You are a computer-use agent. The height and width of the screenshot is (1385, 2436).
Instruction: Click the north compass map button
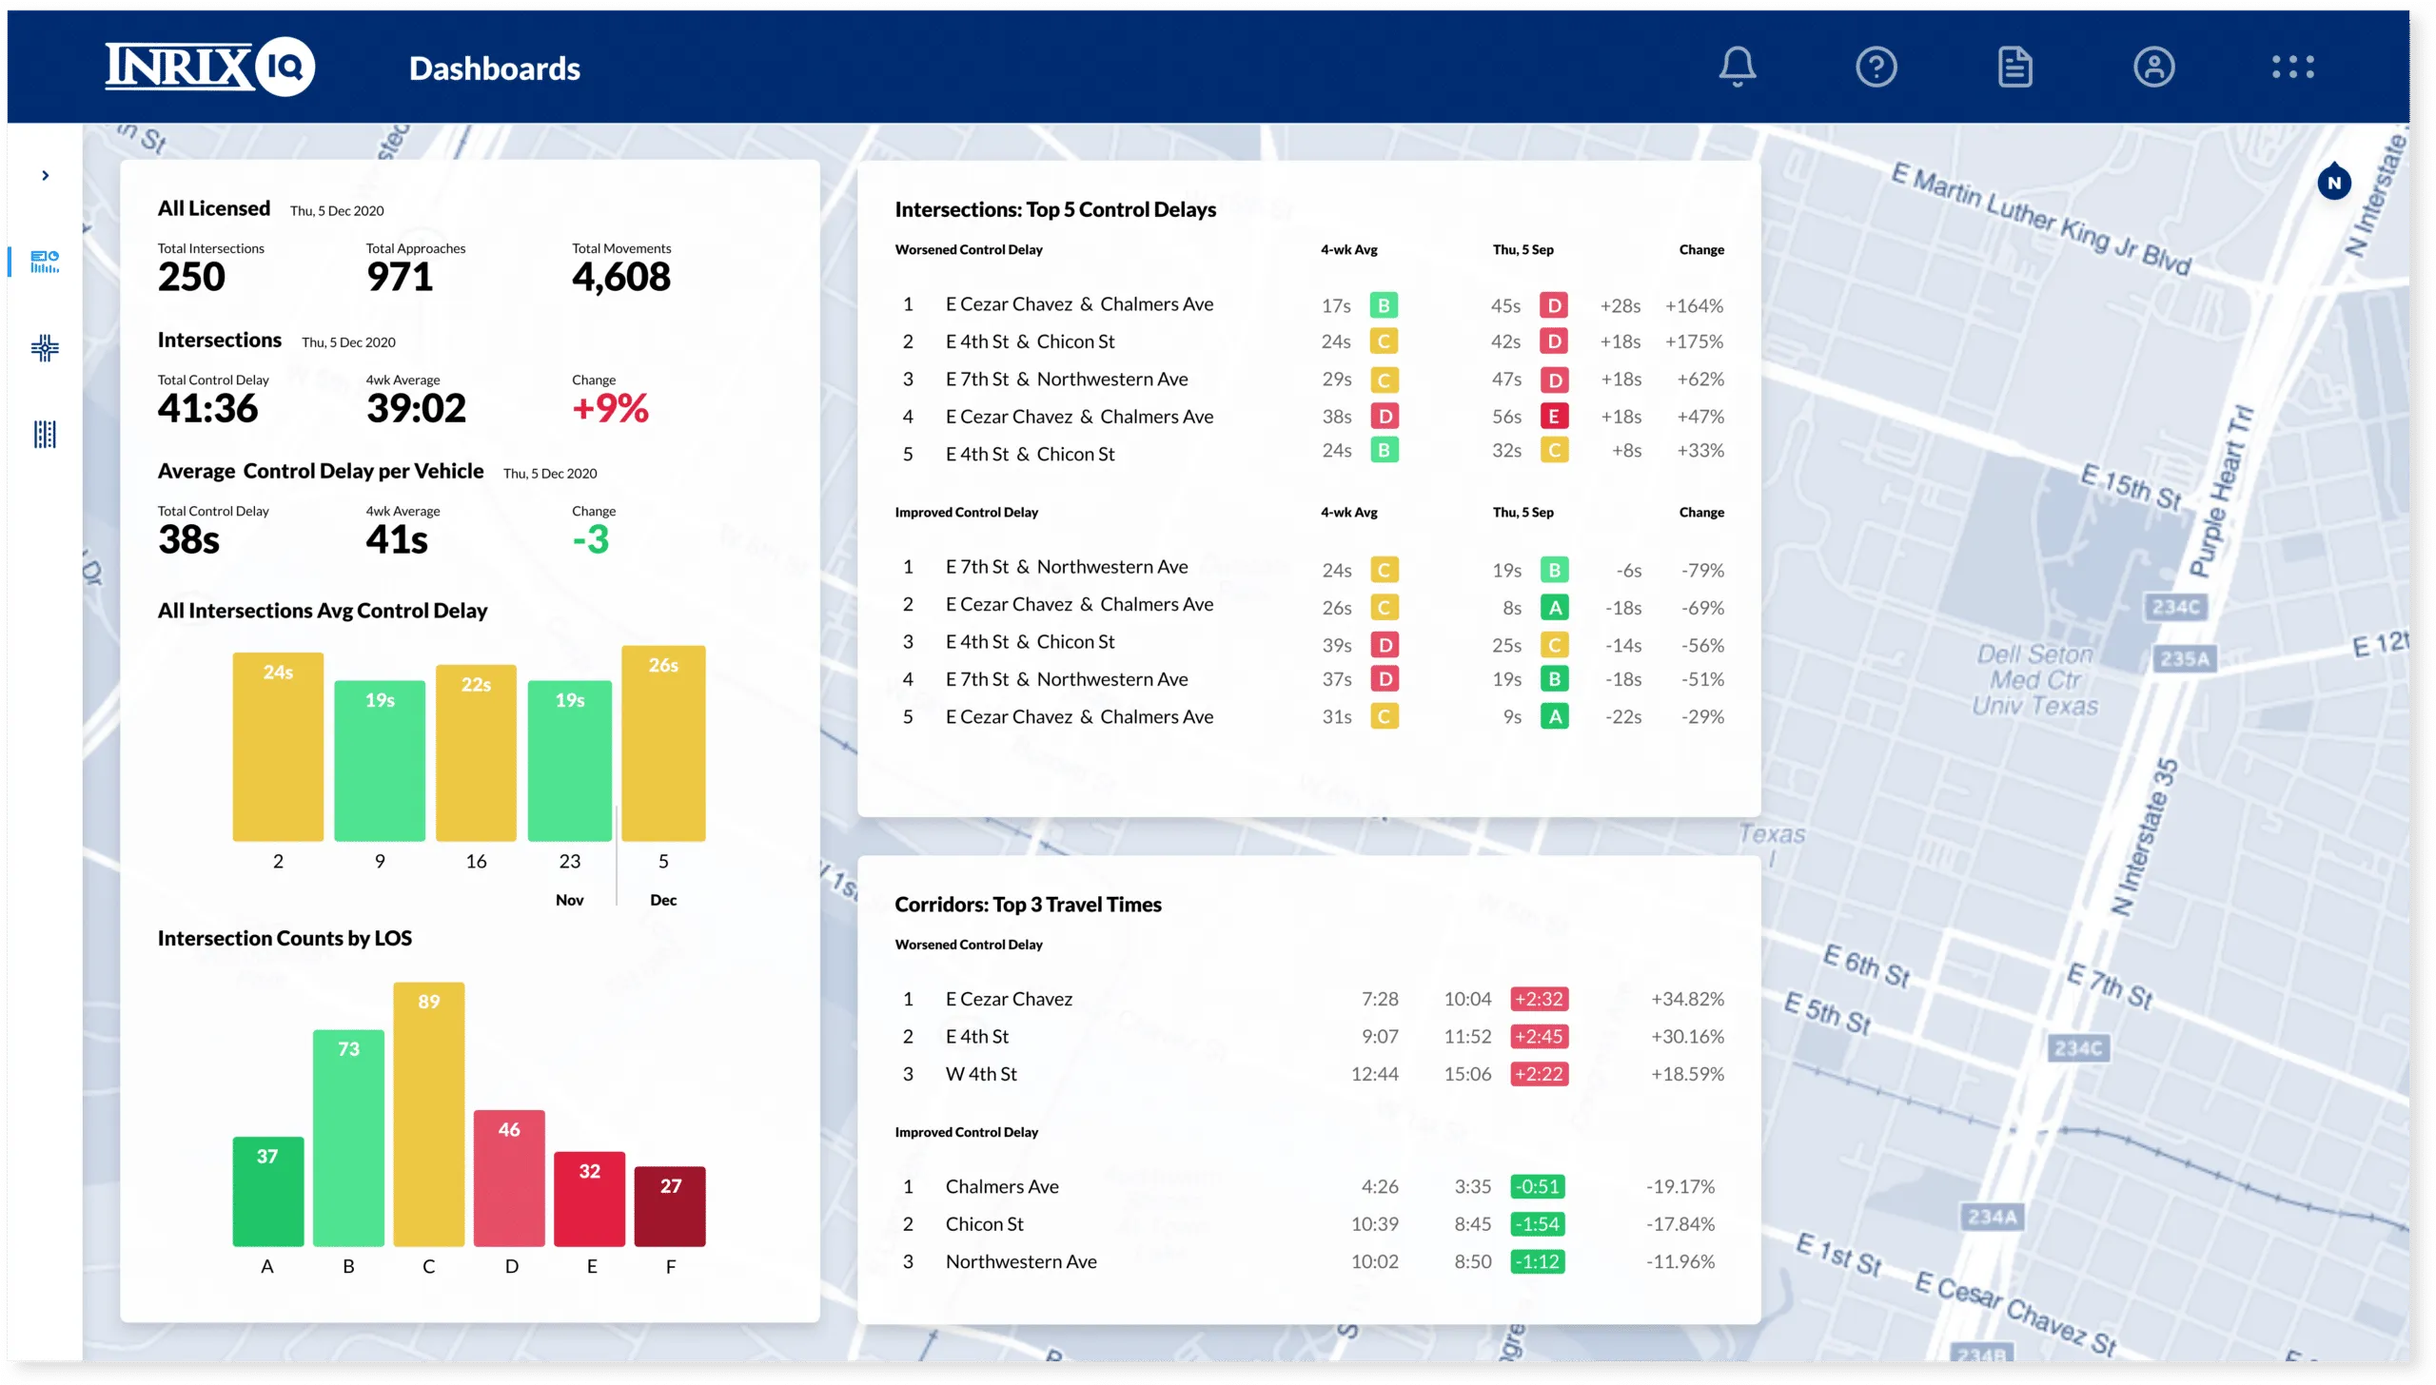pos(2333,183)
